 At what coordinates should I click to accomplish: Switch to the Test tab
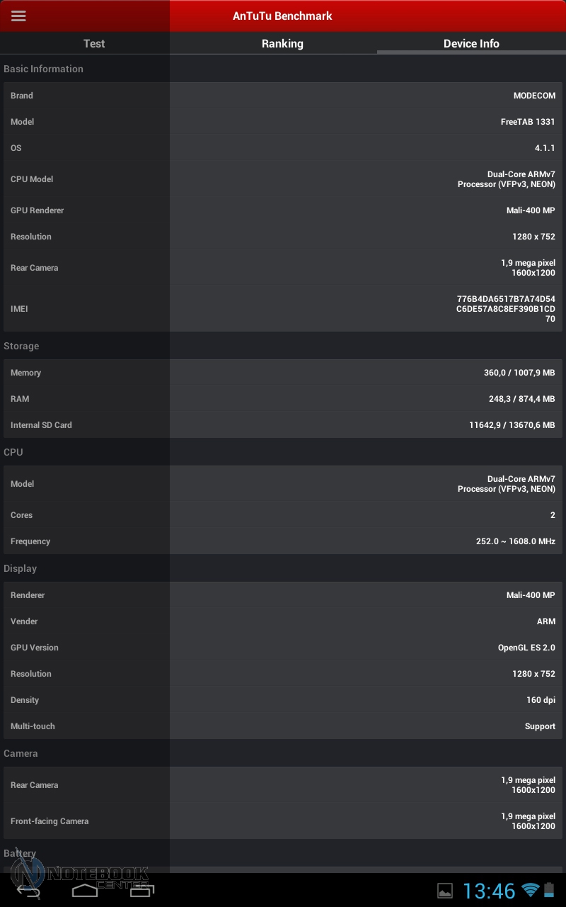tap(94, 43)
